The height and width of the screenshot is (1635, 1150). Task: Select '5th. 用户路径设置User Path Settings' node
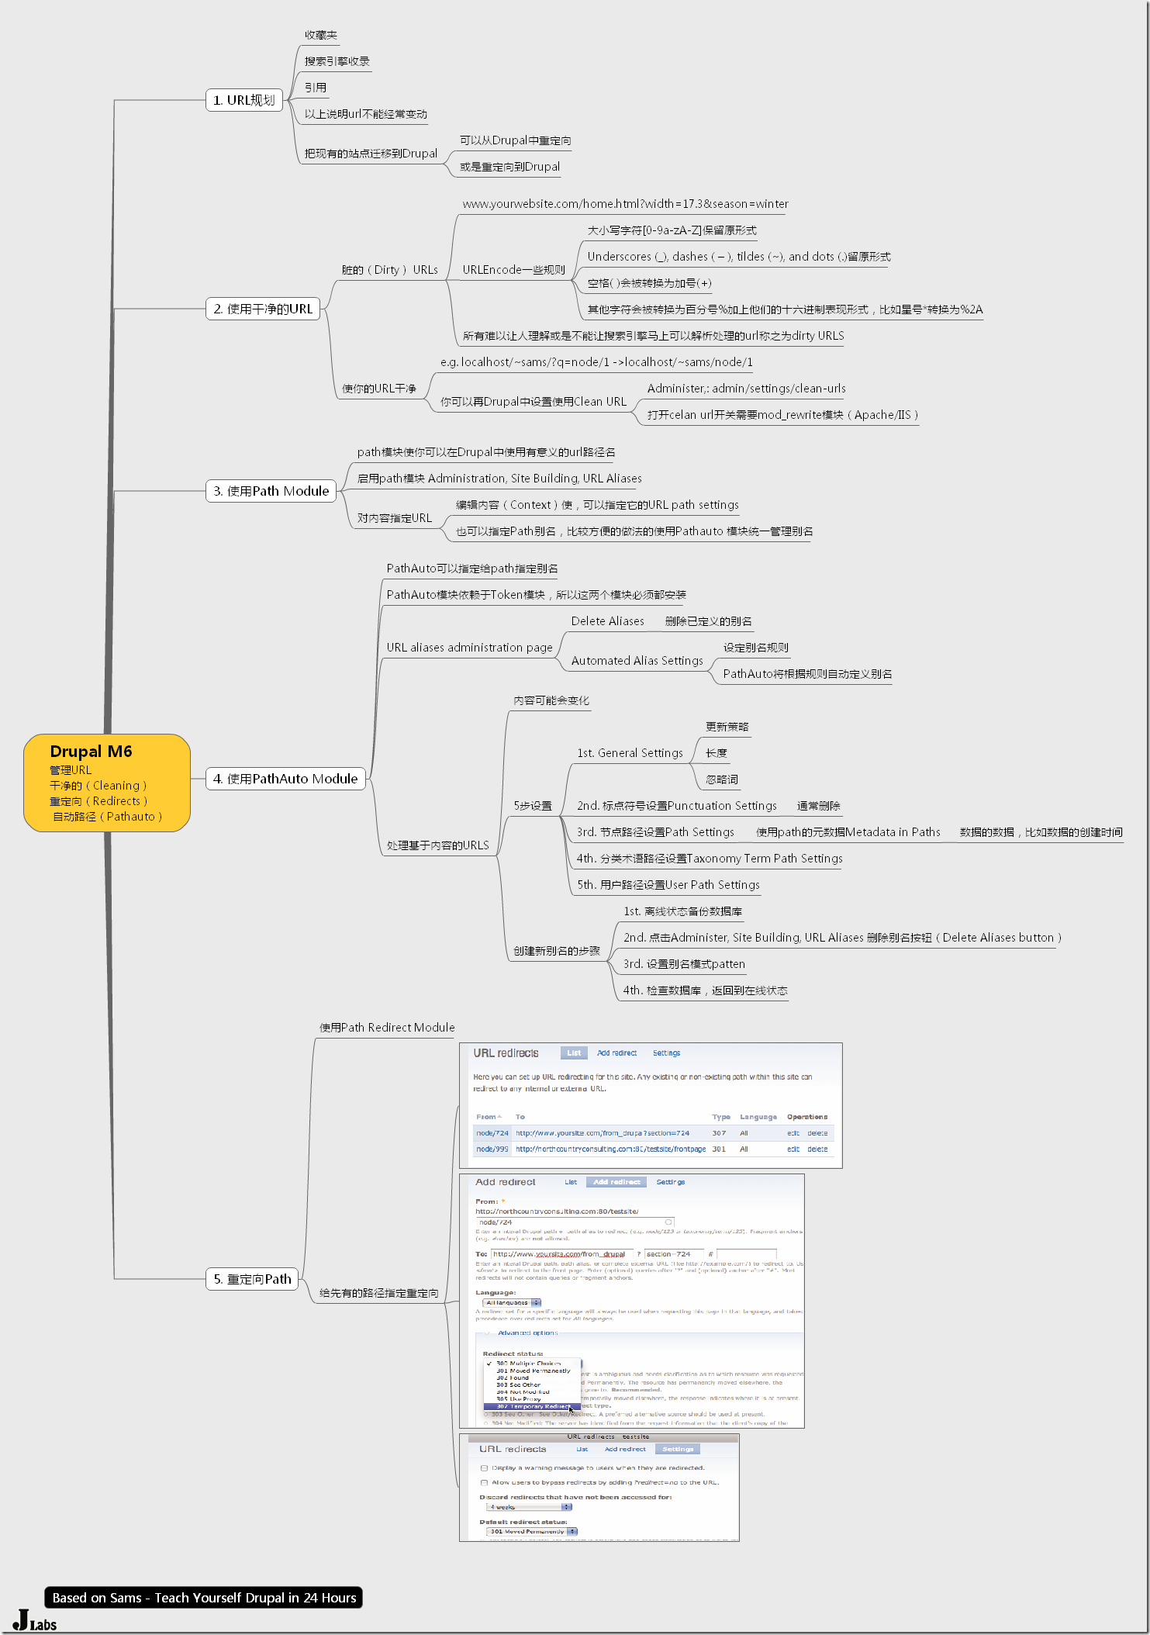click(x=668, y=885)
